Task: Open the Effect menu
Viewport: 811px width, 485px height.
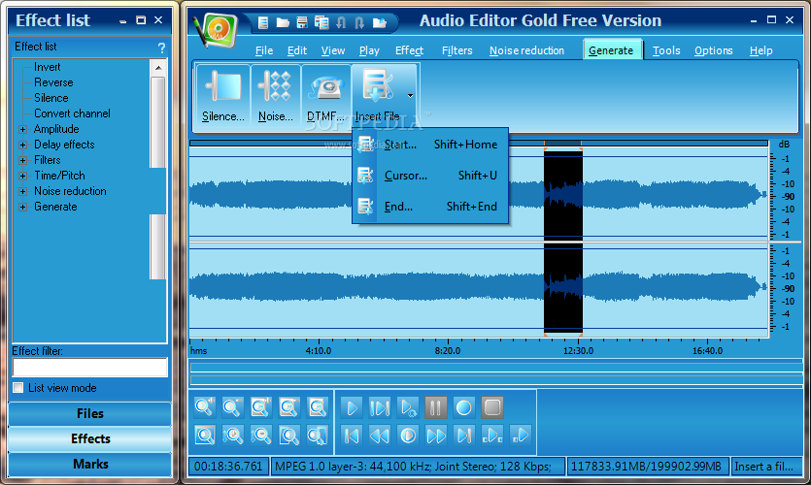Action: click(409, 50)
